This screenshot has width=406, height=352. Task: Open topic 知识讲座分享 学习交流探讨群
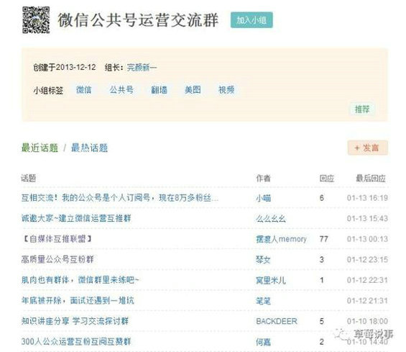[x=75, y=321]
